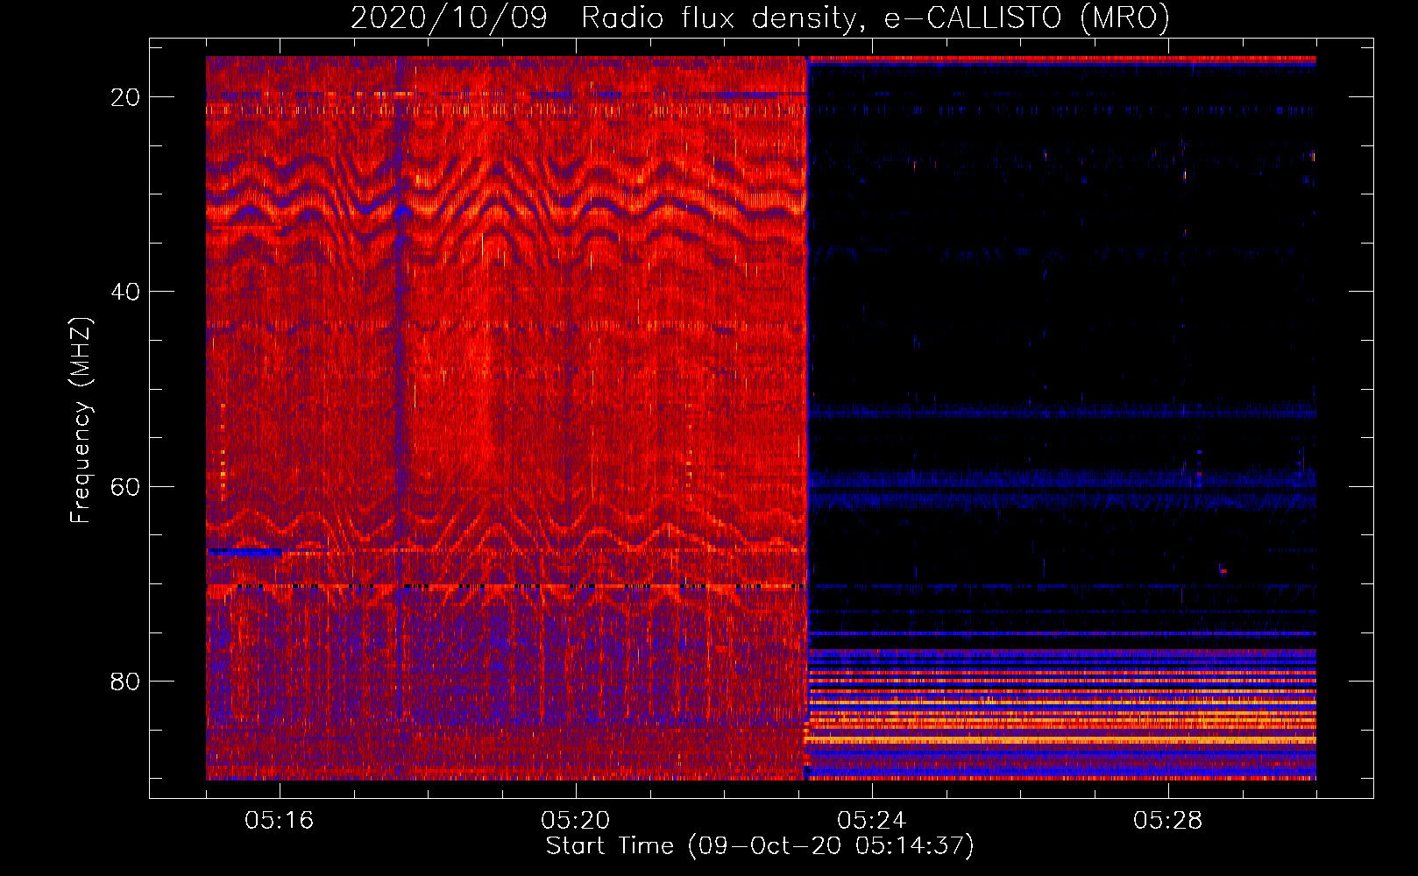Click the "Frequency (MHZ)" axis label
The image size is (1418, 876).
click(x=81, y=420)
